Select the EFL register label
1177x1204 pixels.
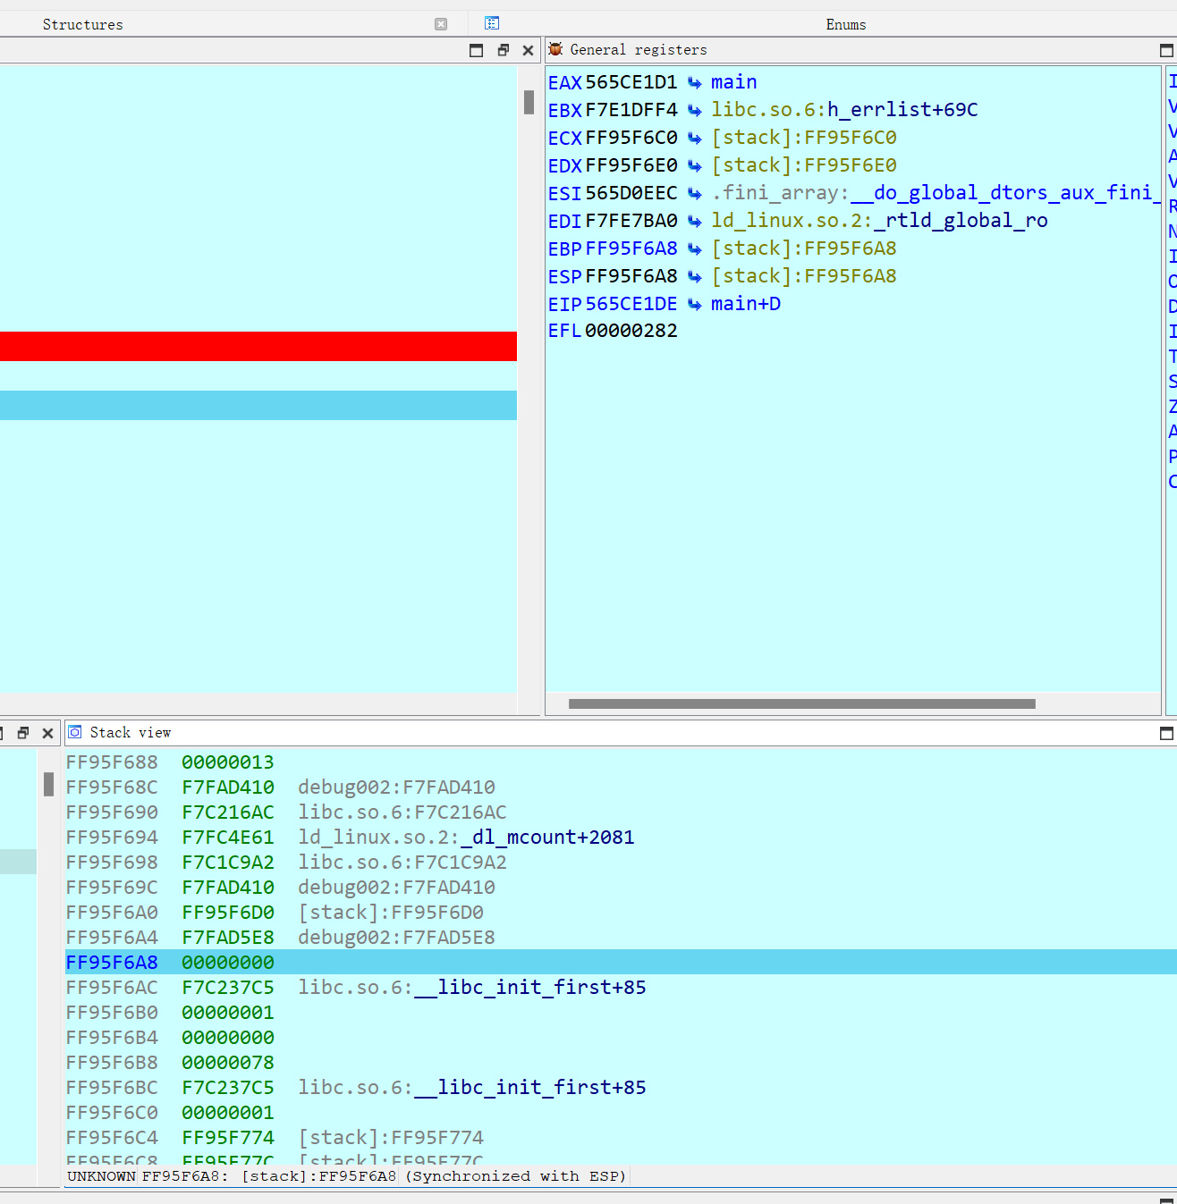coord(565,332)
